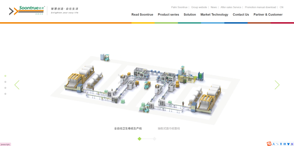Click the Promotion manual download link
This screenshot has width=294, height=146.
tap(260, 7)
